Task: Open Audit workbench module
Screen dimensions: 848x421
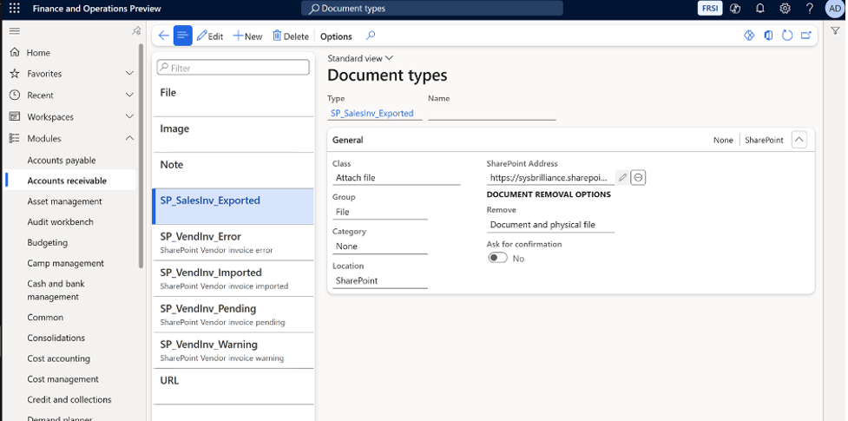Action: [60, 222]
